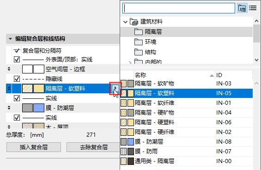Open material popup arrow for 软塑料 layer
Image resolution: width=261 pixels, height=170 pixels.
coord(115,88)
